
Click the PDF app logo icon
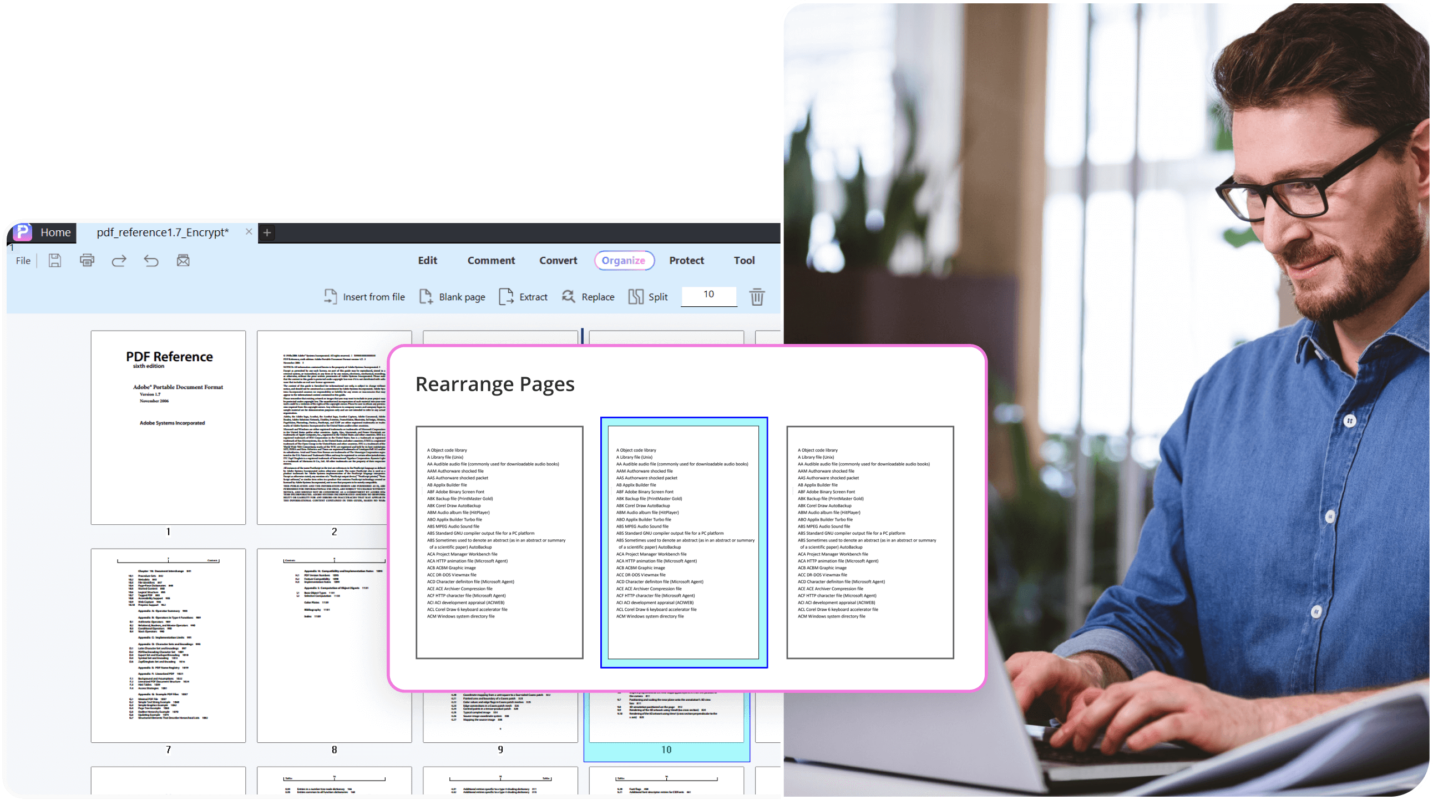(x=23, y=232)
